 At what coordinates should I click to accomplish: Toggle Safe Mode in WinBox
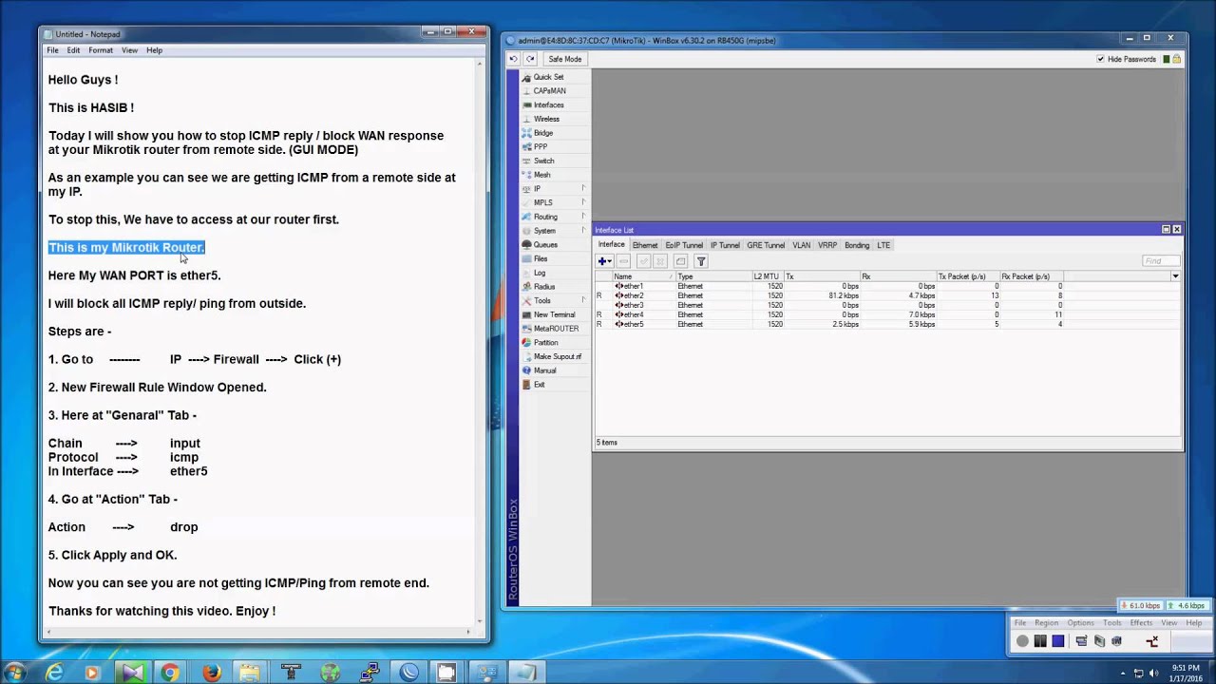click(564, 59)
